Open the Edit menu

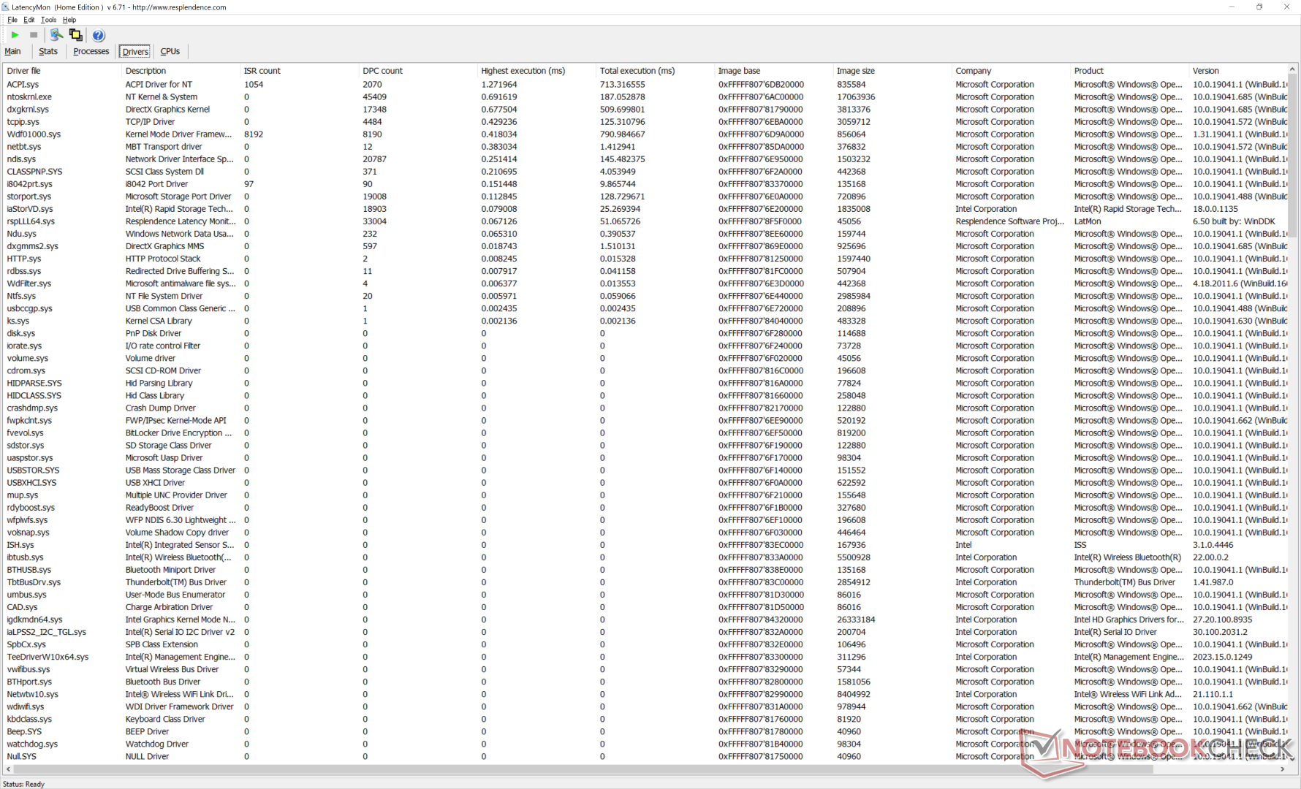point(29,20)
